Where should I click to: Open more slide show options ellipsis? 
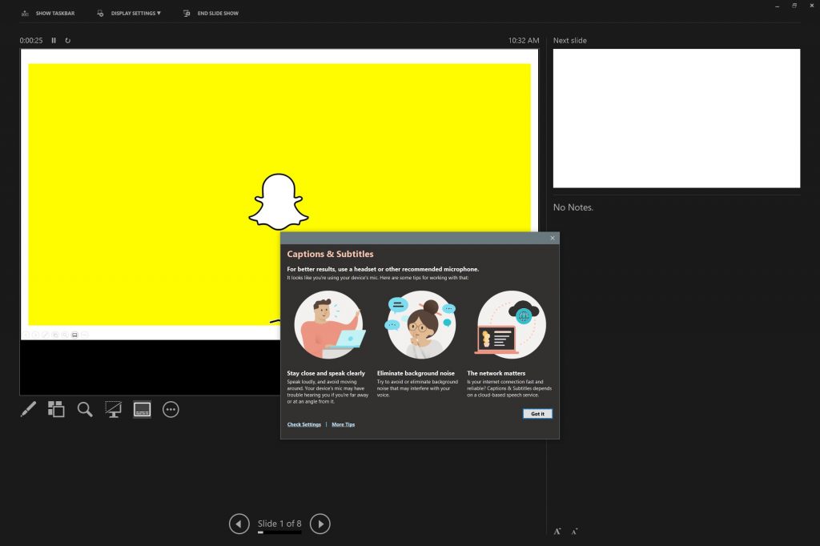[x=171, y=409]
